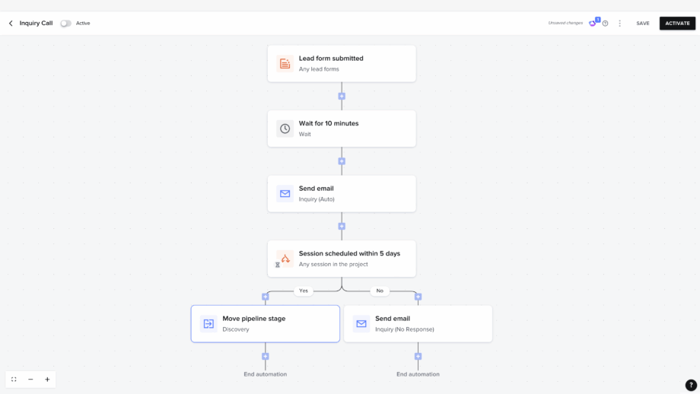Open the Session scheduled within 5 days condition
The width and height of the screenshot is (700, 394).
point(342,259)
